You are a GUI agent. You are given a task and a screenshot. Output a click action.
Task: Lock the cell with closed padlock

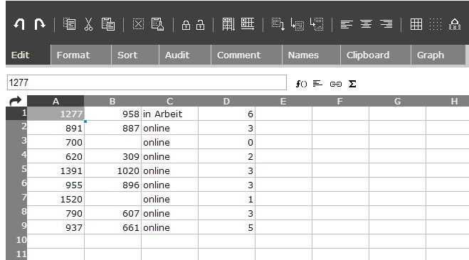pos(186,25)
